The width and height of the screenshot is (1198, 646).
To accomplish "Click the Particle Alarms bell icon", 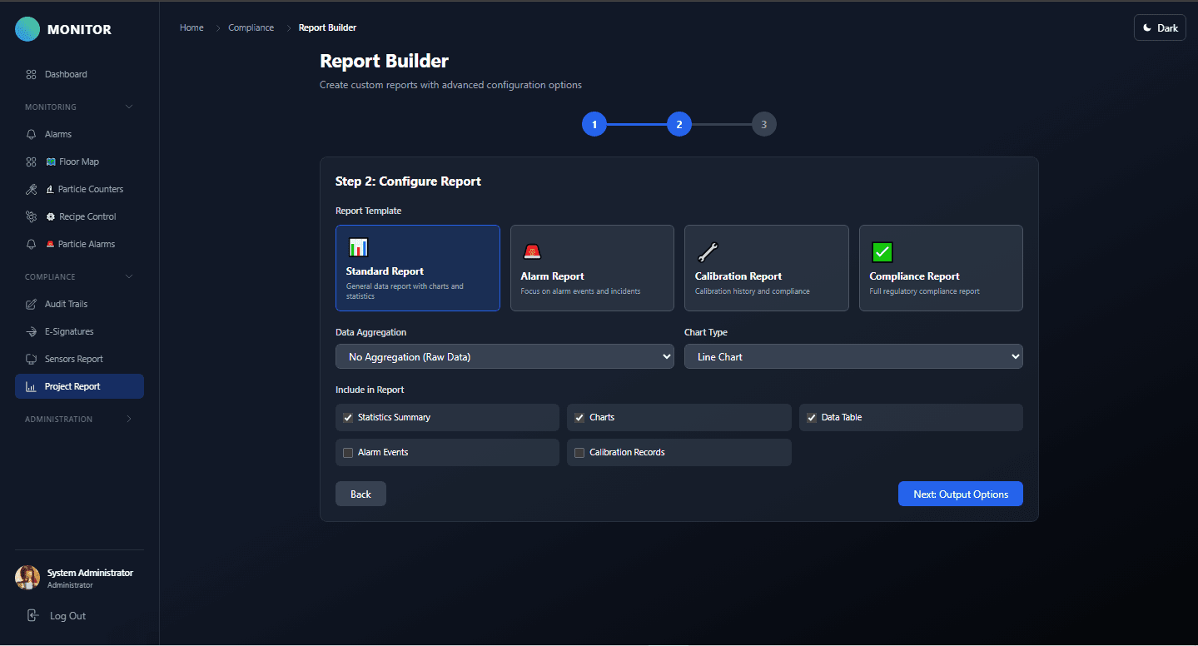I will tap(31, 244).
